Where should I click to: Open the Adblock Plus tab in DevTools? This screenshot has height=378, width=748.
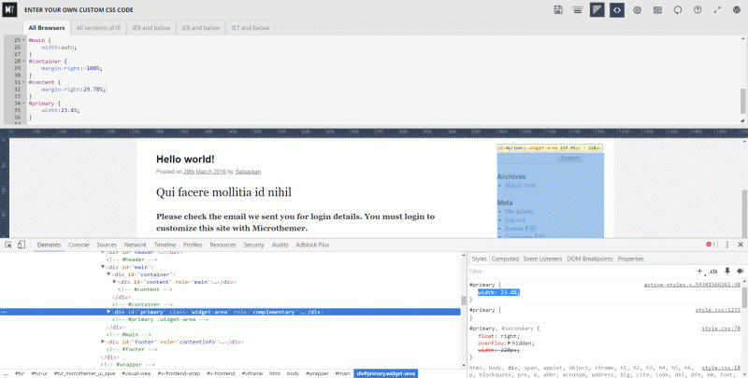[x=312, y=245]
